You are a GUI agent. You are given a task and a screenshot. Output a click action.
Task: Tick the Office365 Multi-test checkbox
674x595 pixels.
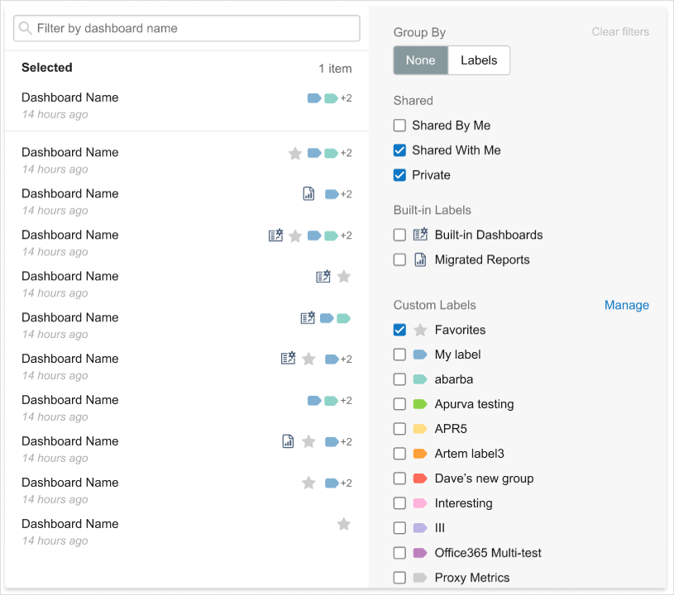click(x=399, y=553)
